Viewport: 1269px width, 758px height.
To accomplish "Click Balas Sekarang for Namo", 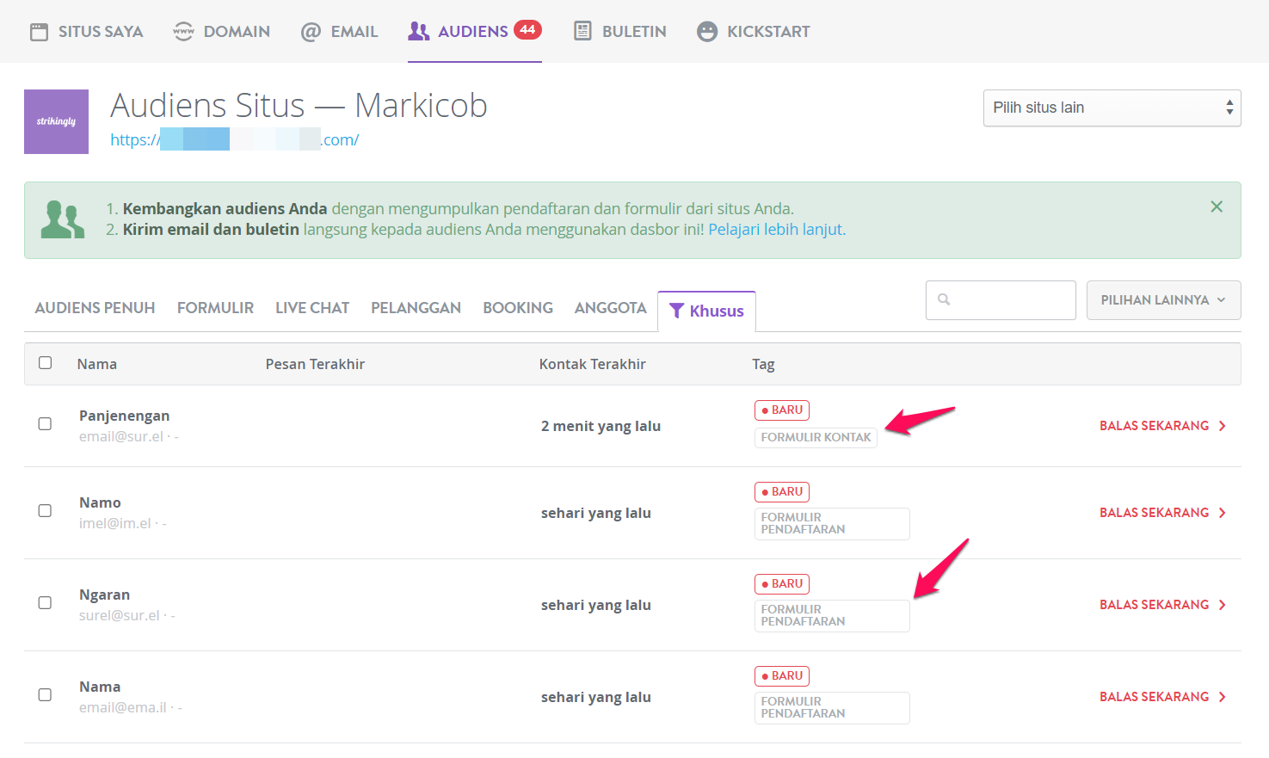I will click(1163, 513).
